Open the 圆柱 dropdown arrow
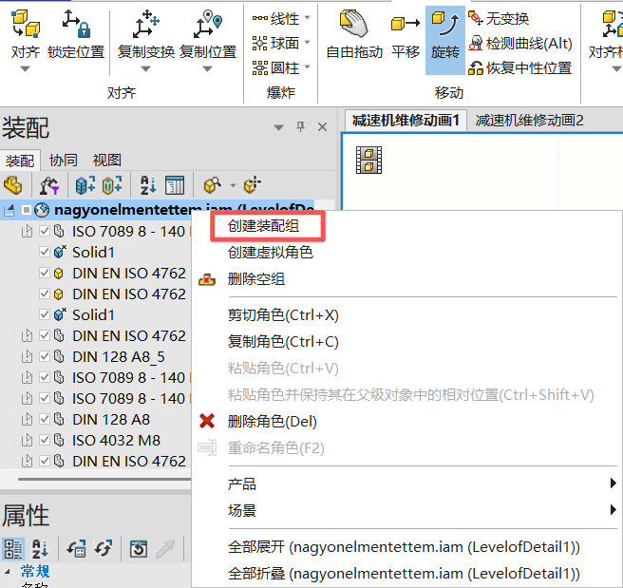This screenshot has height=588, width=623. [x=307, y=67]
